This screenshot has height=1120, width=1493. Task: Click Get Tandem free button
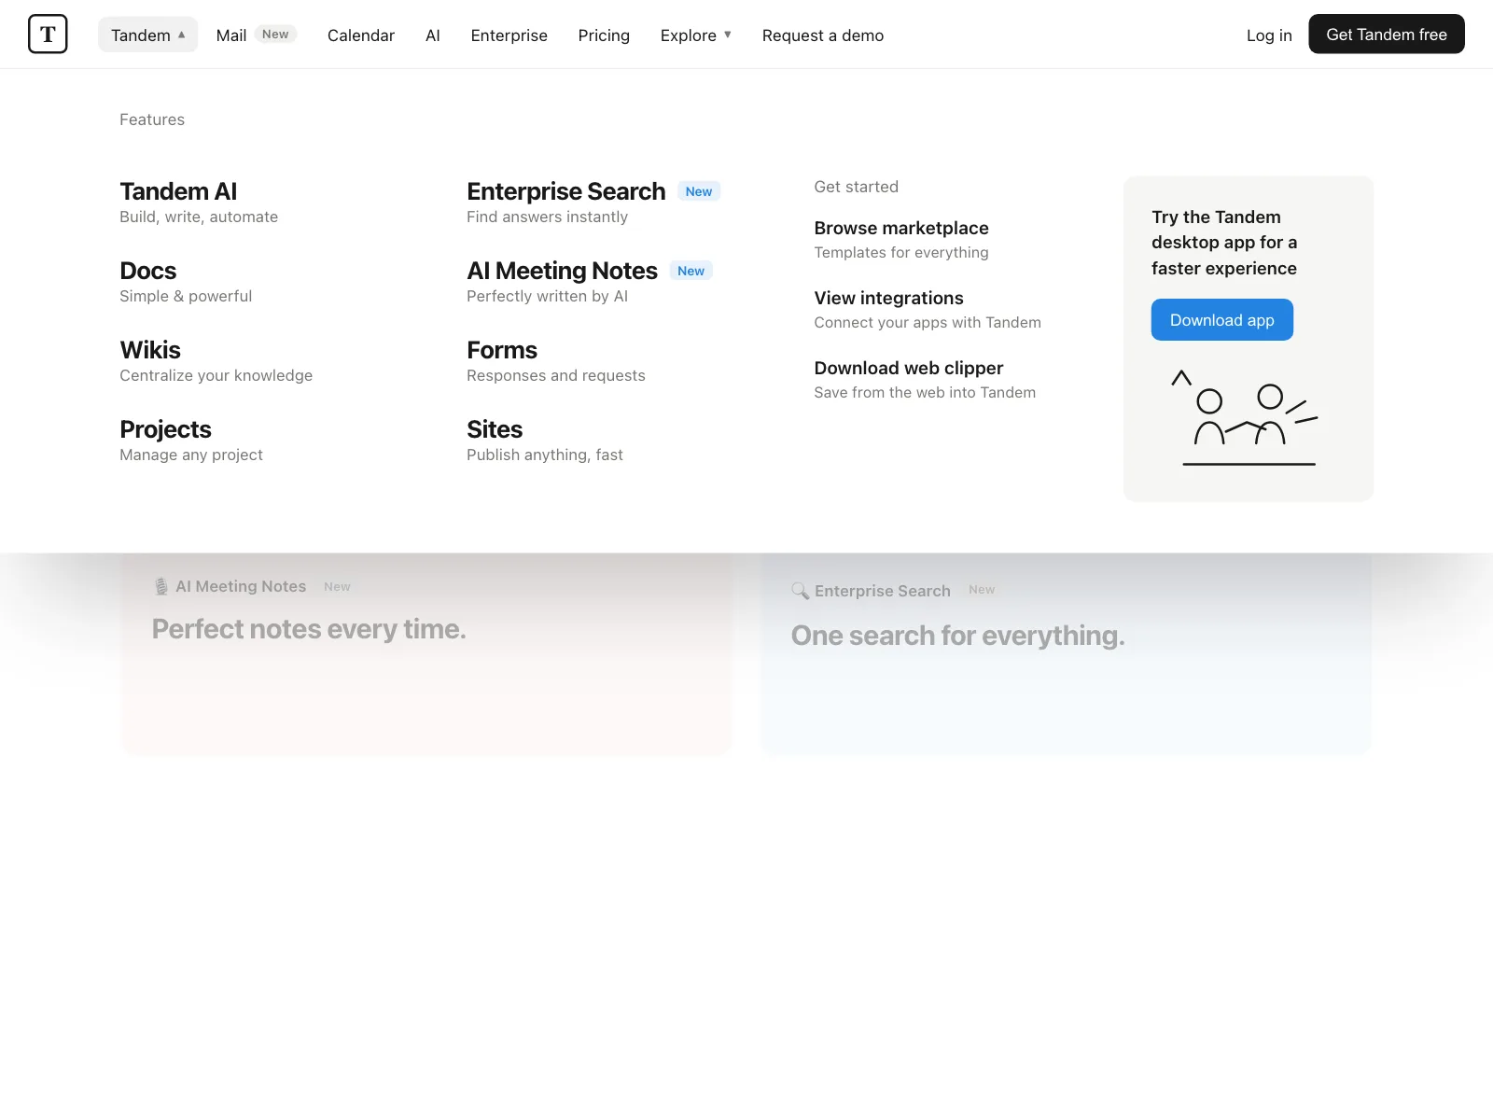tap(1387, 35)
